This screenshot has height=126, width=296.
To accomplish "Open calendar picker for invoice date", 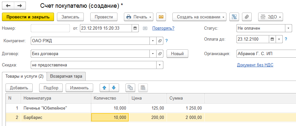I will pyautogui.click(x=135, y=28).
